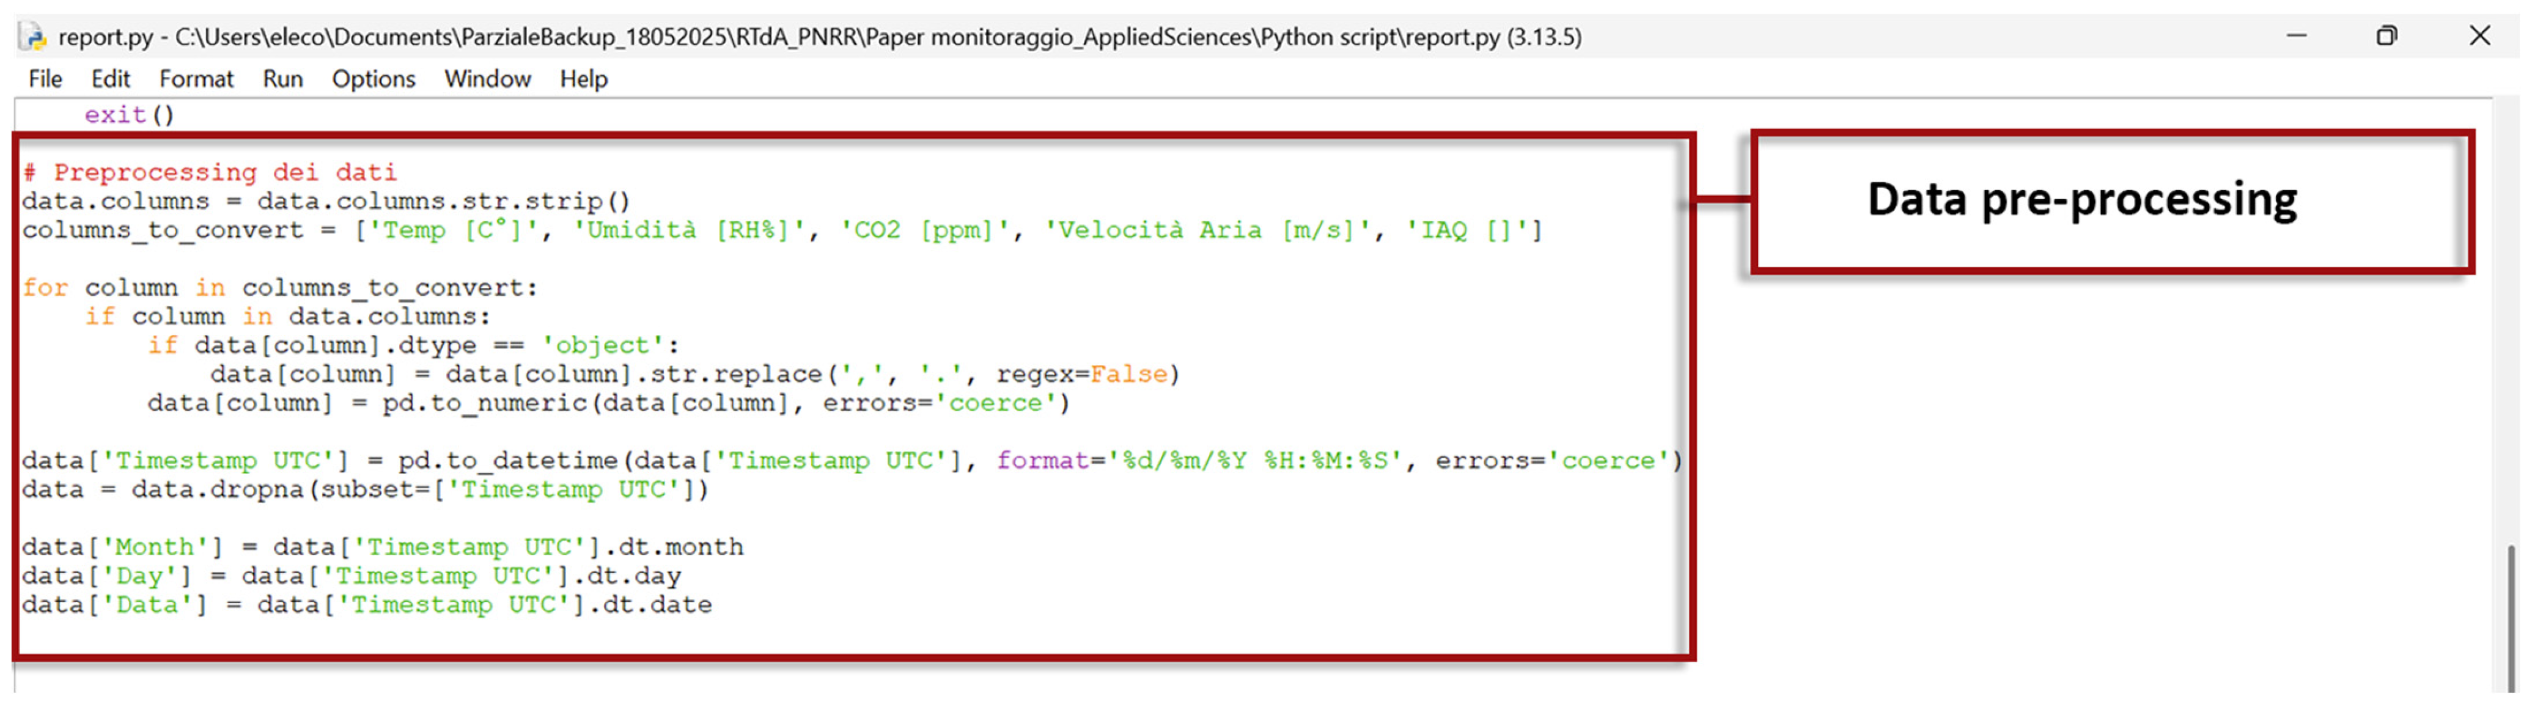
Task: Minimize the report.py window
Action: pos(2297,36)
